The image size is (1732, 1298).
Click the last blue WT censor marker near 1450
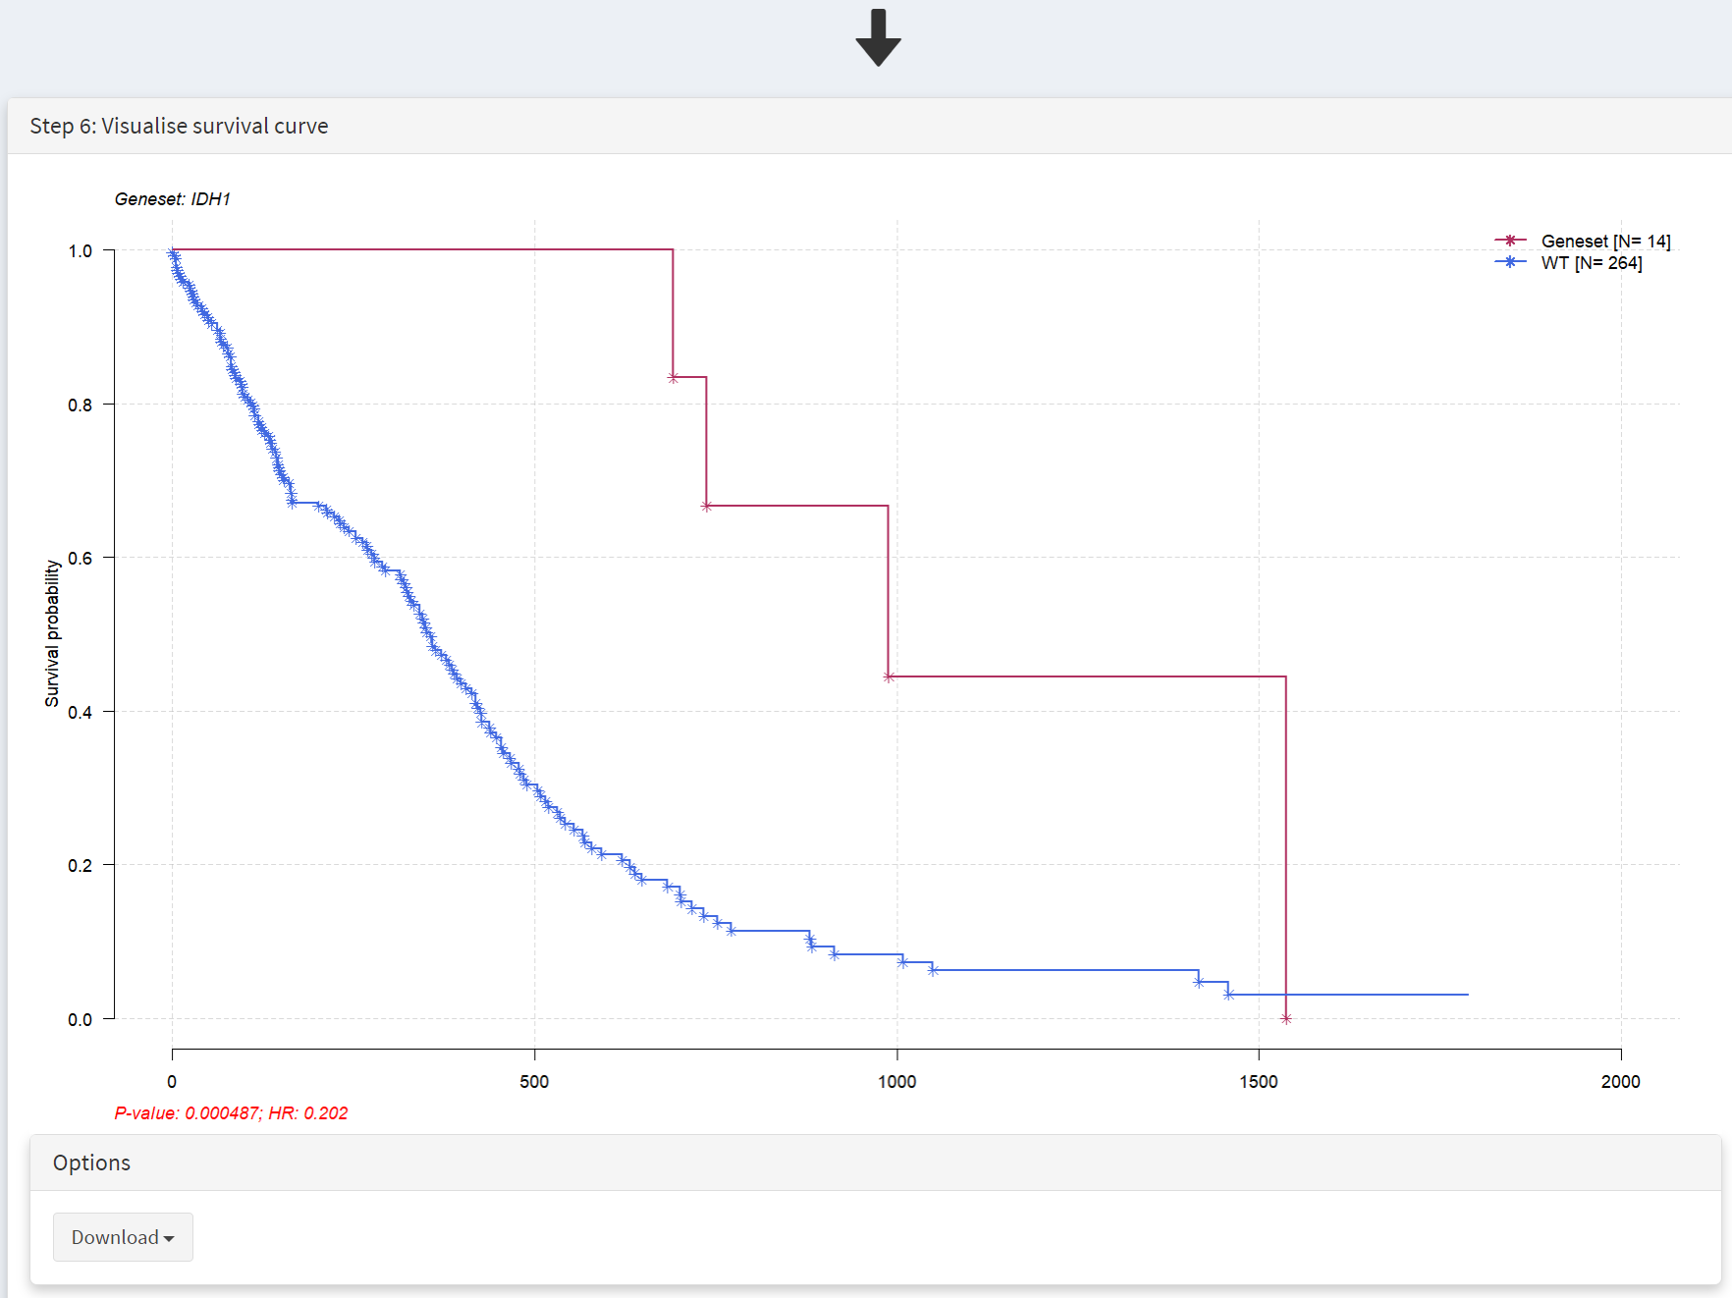click(1228, 995)
